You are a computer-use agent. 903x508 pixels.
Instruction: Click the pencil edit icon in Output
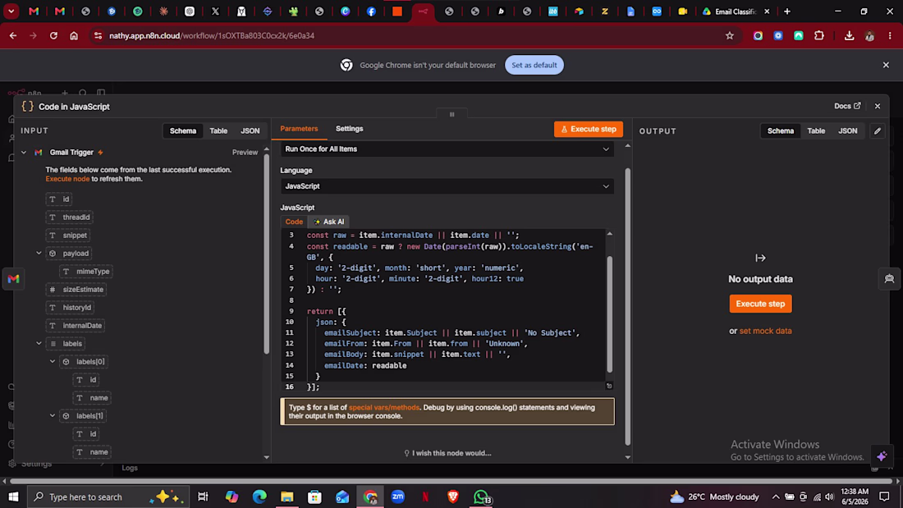[x=877, y=130]
